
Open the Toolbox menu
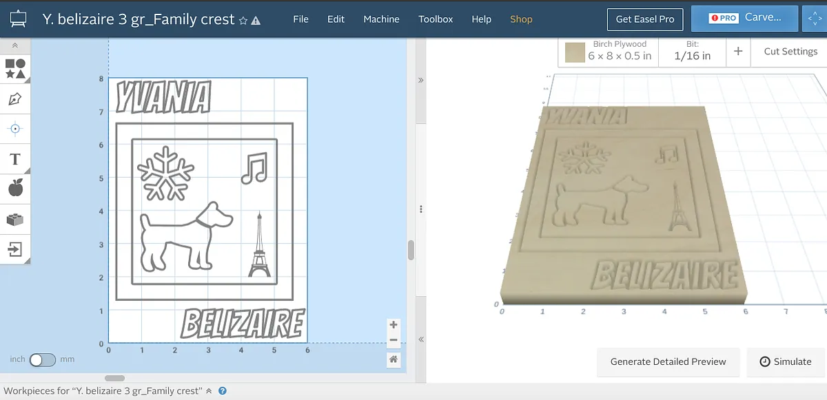tap(436, 19)
